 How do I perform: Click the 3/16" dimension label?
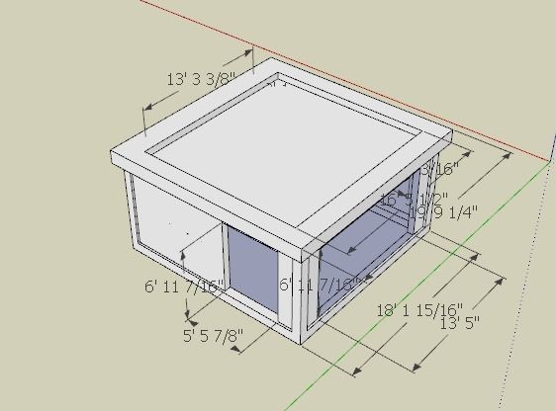coord(439,169)
